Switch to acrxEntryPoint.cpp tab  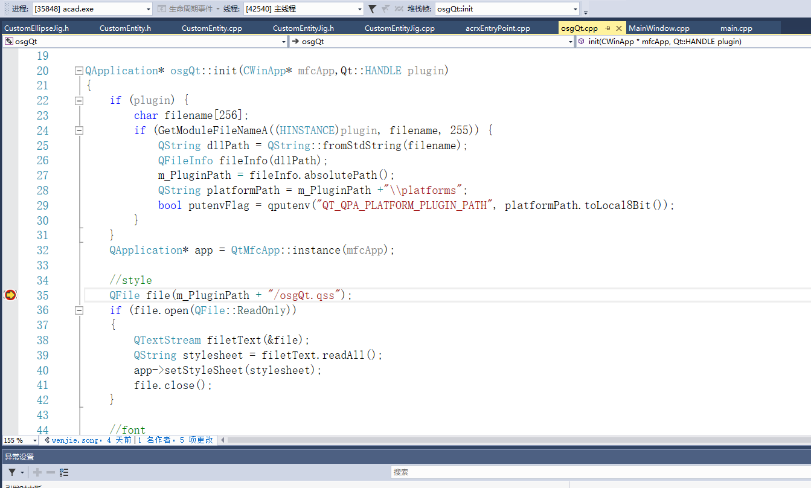498,28
